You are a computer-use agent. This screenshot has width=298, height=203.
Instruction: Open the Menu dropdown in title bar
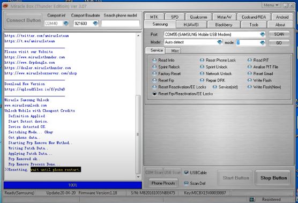(x=271, y=5)
